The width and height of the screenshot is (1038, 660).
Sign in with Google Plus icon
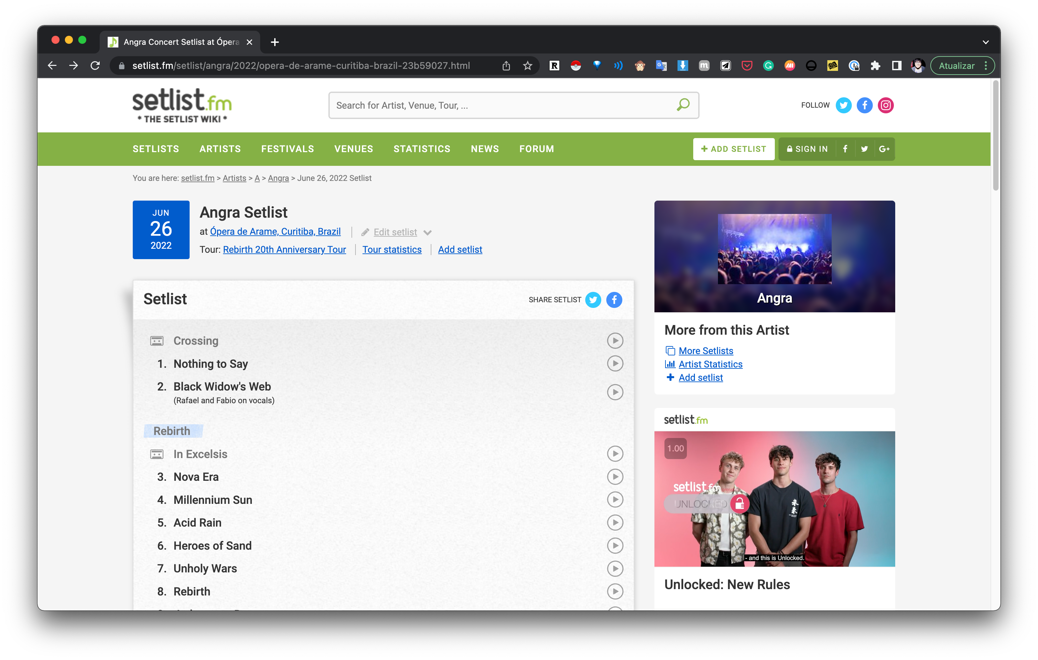point(884,149)
